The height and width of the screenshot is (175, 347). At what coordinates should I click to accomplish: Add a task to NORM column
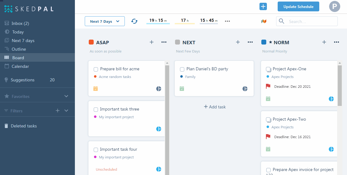click(324, 42)
